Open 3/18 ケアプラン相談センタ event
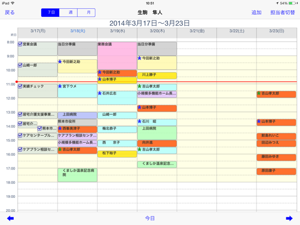 (x=78, y=136)
